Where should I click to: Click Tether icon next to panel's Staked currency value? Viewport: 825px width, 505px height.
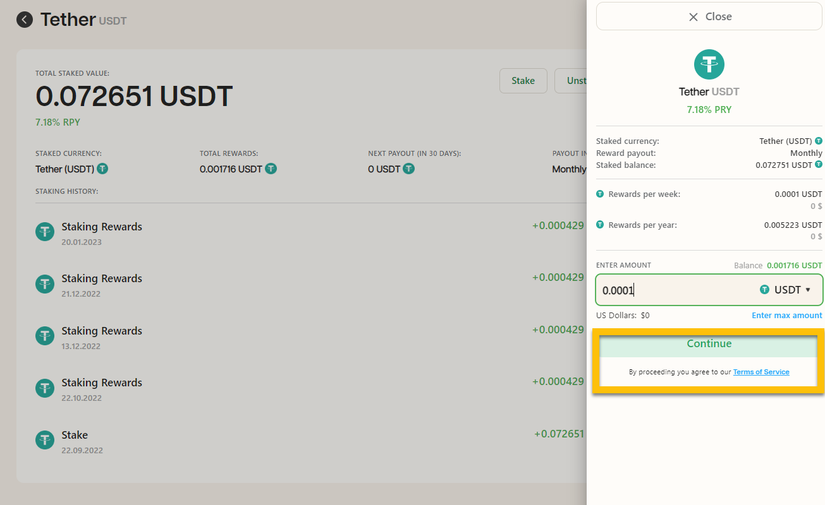(x=819, y=141)
